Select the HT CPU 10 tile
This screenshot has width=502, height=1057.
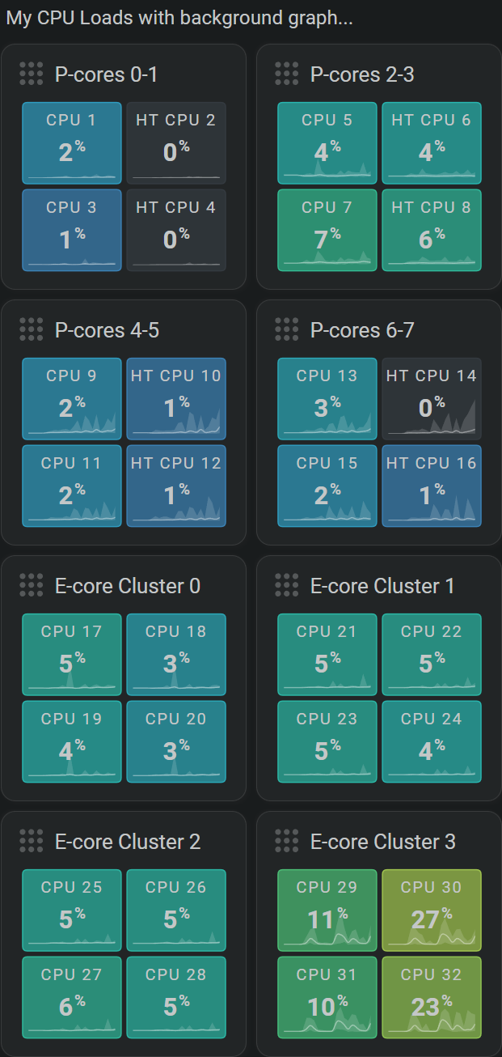click(176, 398)
